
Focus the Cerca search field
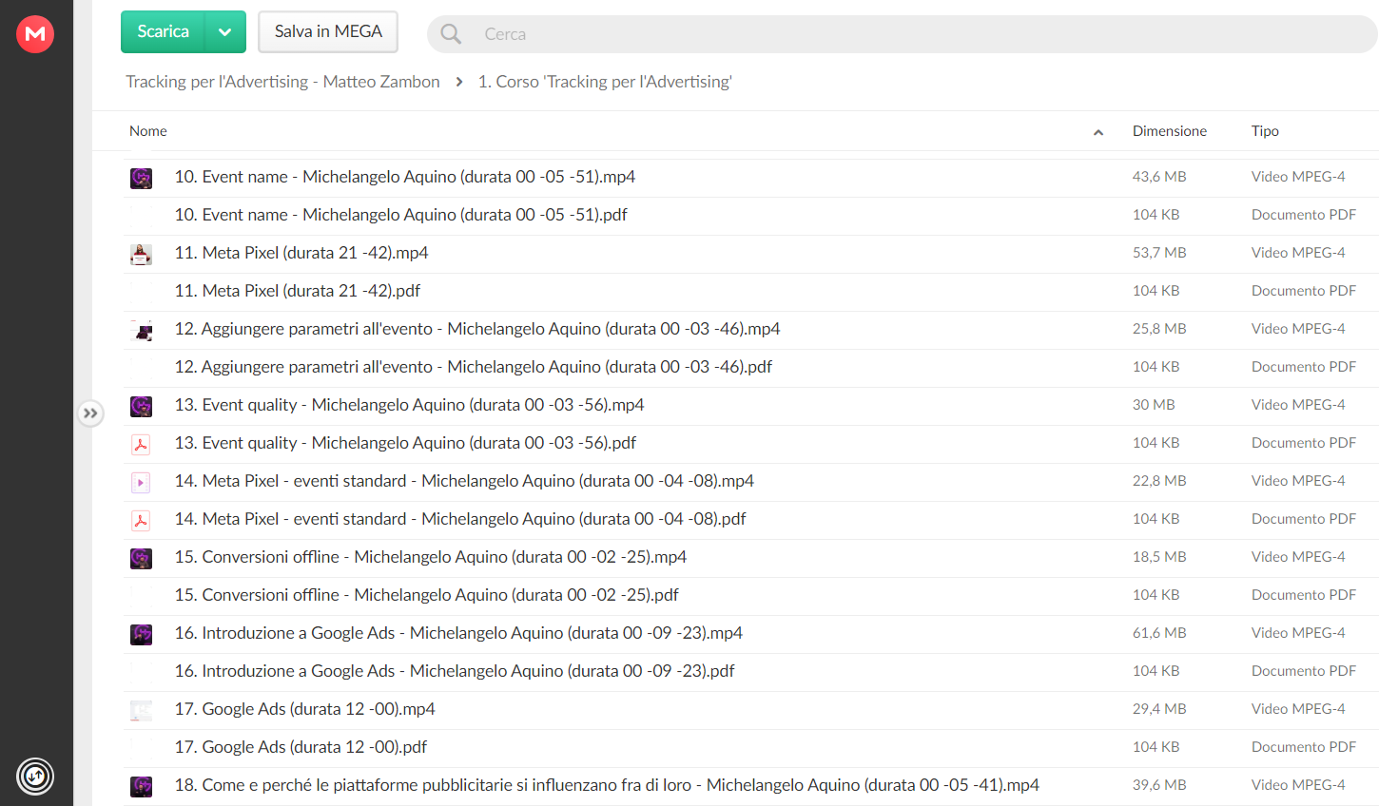coord(902,34)
